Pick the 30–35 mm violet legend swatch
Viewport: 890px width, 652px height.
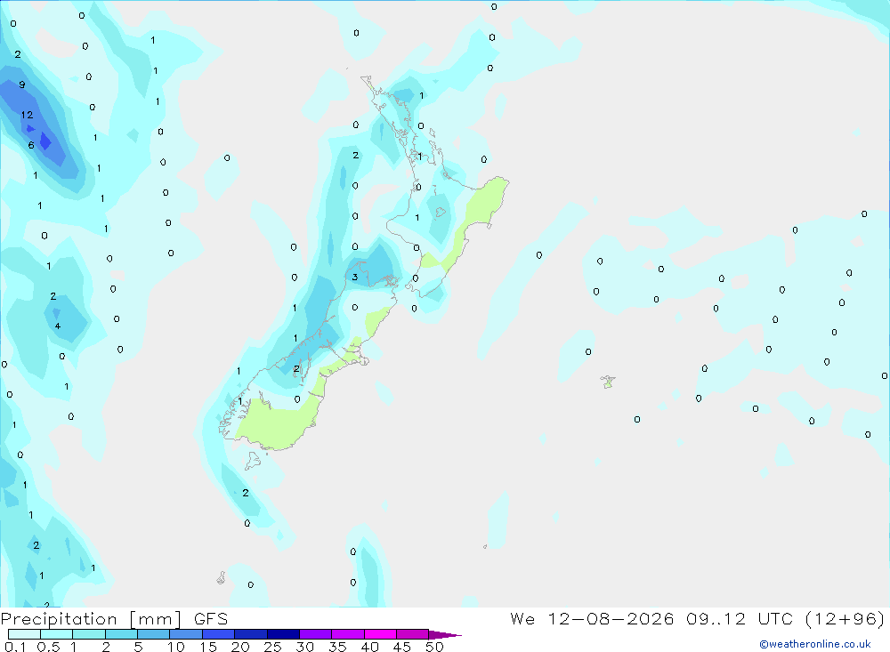pyautogui.click(x=315, y=634)
